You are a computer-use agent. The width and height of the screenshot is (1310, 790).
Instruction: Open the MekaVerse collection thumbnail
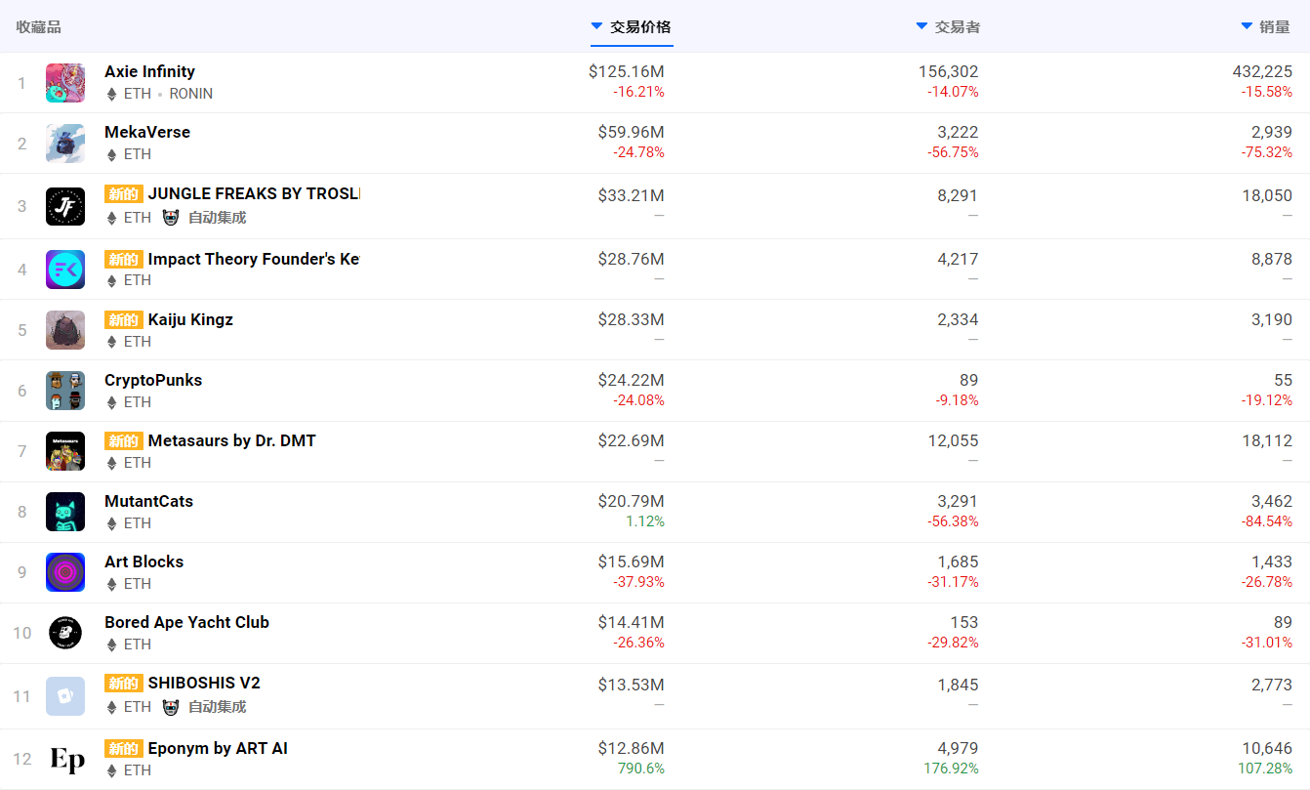point(65,144)
